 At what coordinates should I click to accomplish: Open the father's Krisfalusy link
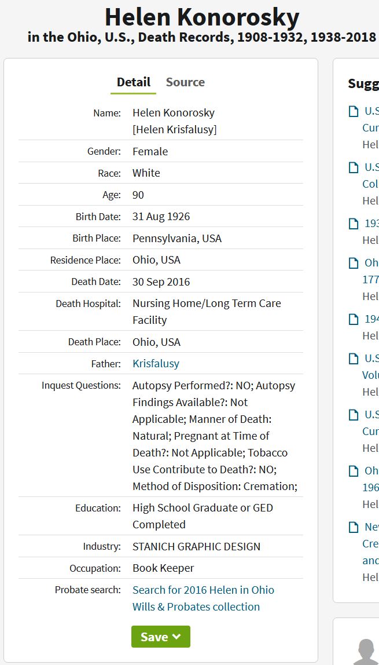(x=156, y=364)
